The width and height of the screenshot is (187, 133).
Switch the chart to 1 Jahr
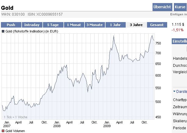[x=115, y=25]
